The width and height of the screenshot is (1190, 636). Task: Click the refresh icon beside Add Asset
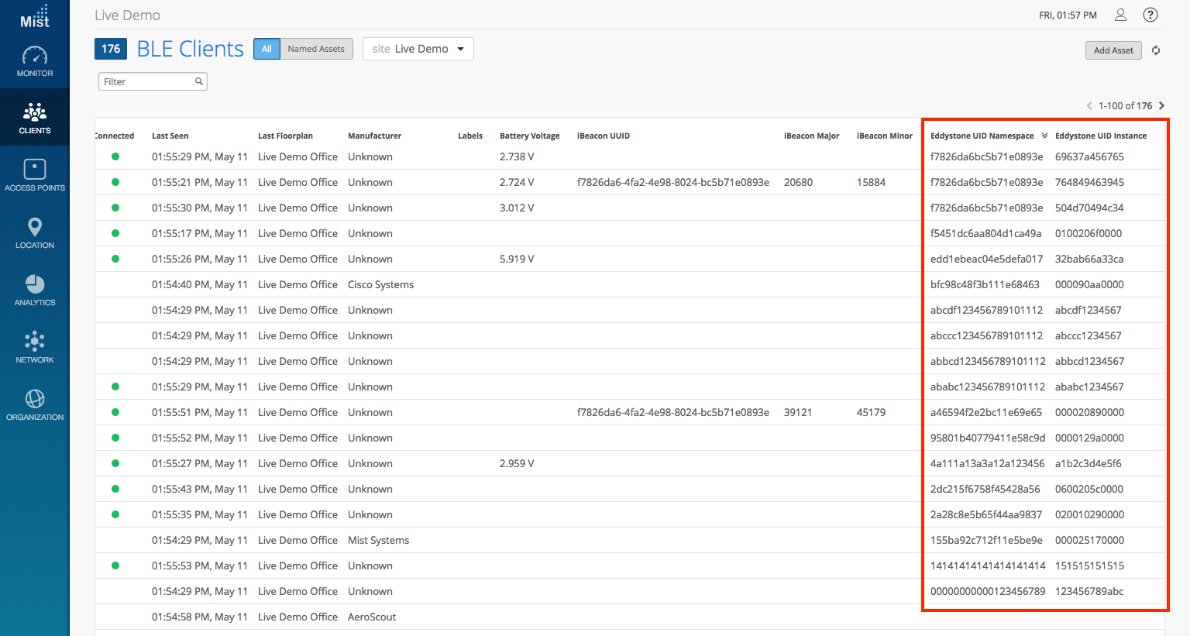click(x=1156, y=50)
